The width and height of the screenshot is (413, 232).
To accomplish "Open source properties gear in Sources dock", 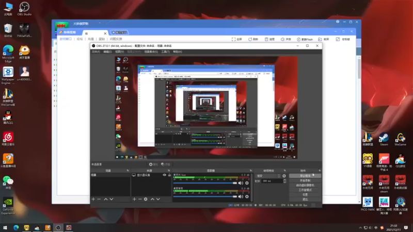I will (146, 199).
